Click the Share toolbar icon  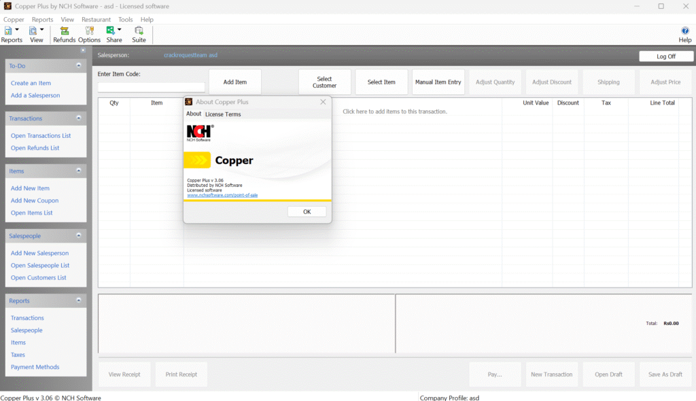(x=111, y=31)
